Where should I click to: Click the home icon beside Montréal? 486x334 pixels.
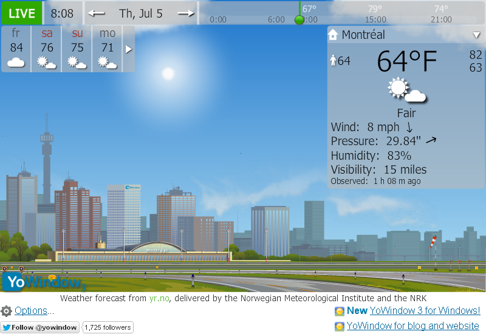click(333, 35)
